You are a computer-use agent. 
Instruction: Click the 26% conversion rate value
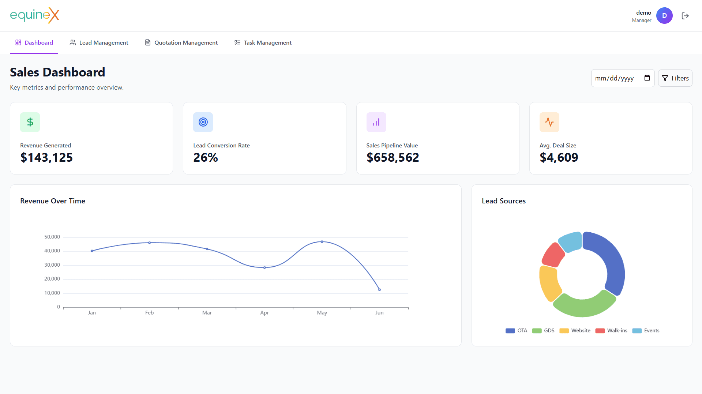(x=206, y=157)
